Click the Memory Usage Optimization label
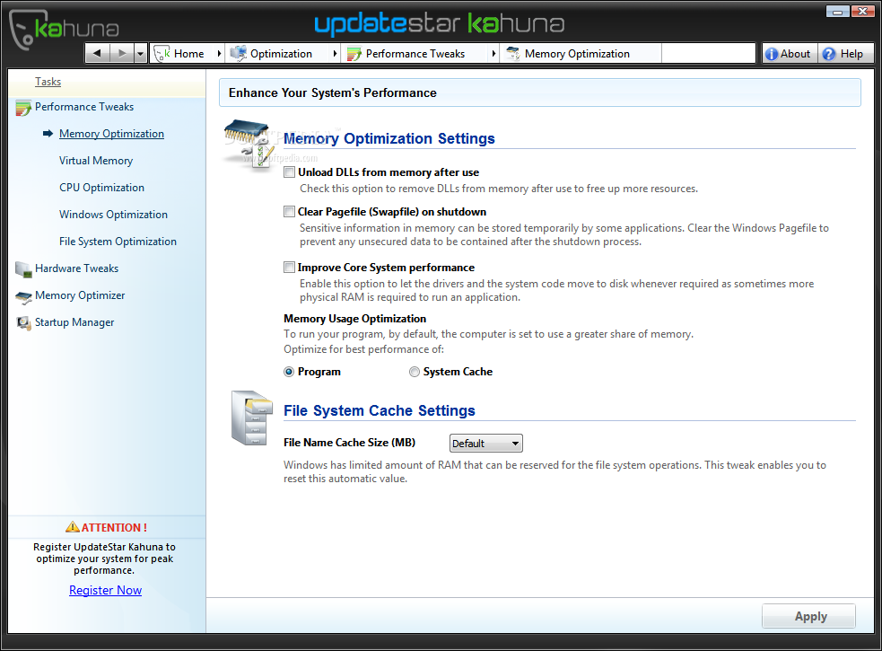The image size is (882, 651). (x=355, y=319)
